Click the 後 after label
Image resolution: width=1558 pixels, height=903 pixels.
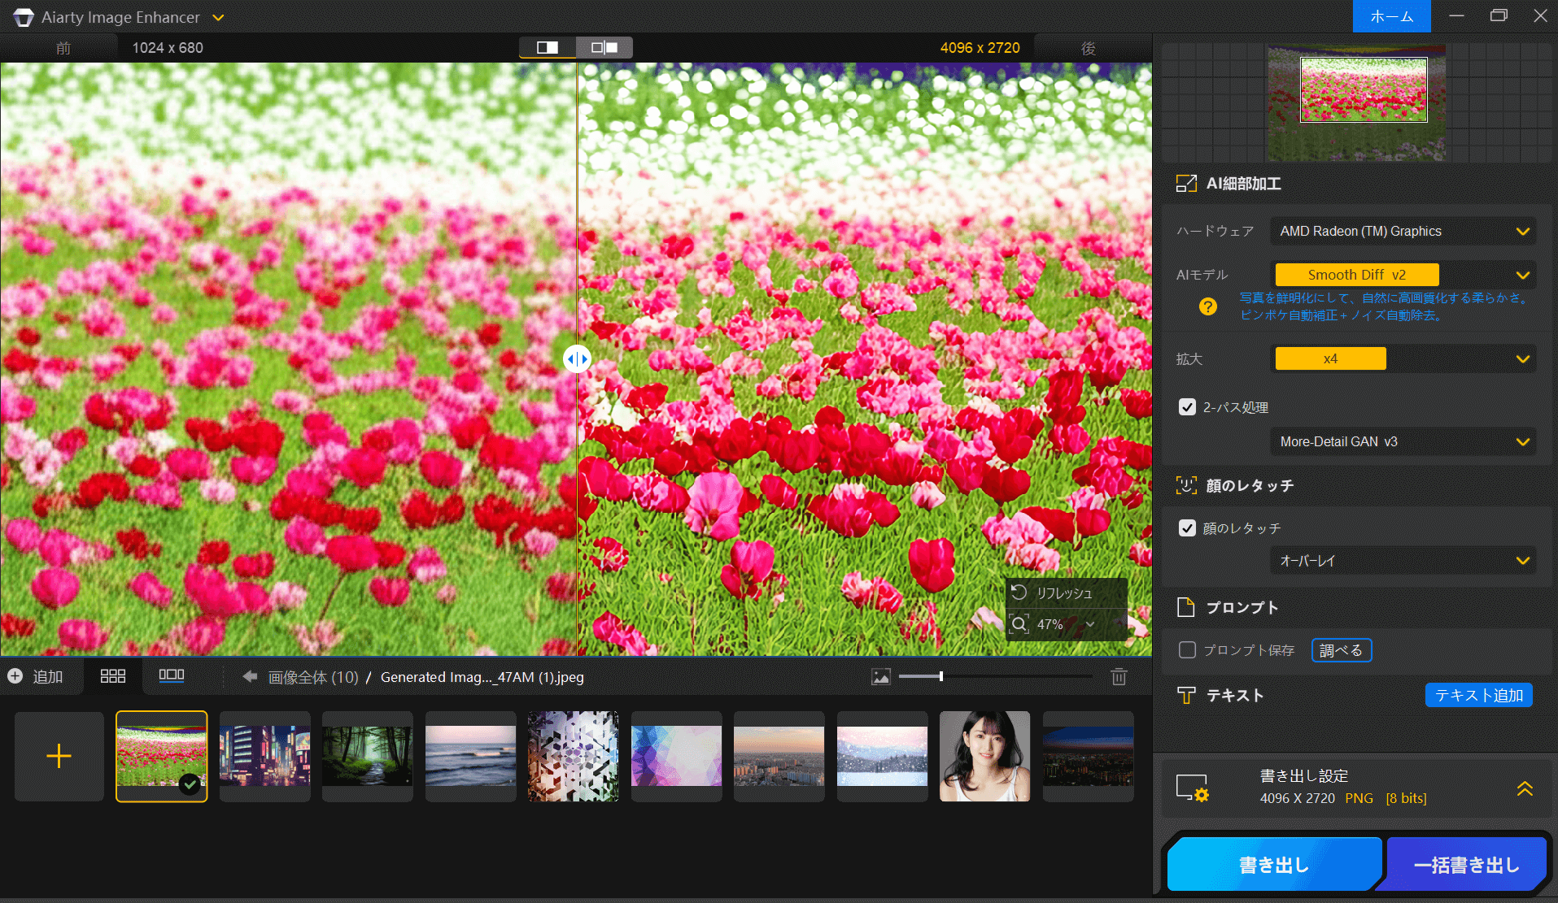click(x=1088, y=48)
